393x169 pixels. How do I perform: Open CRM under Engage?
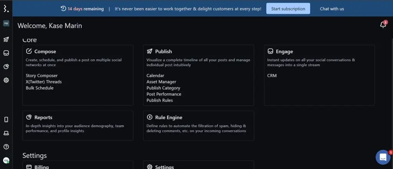point(272,75)
